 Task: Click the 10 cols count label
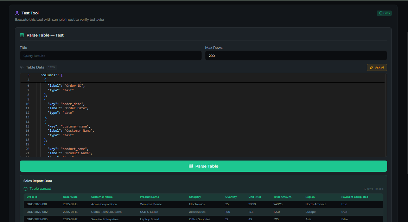[379, 189]
